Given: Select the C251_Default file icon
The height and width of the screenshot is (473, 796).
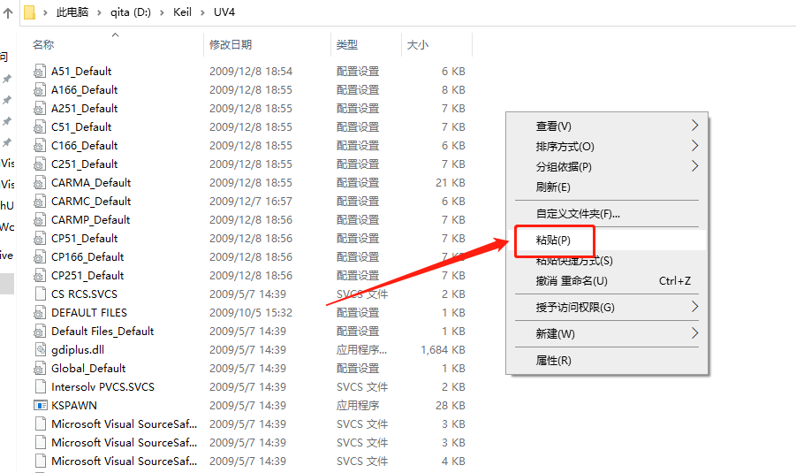Looking at the screenshot, I should [x=40, y=164].
